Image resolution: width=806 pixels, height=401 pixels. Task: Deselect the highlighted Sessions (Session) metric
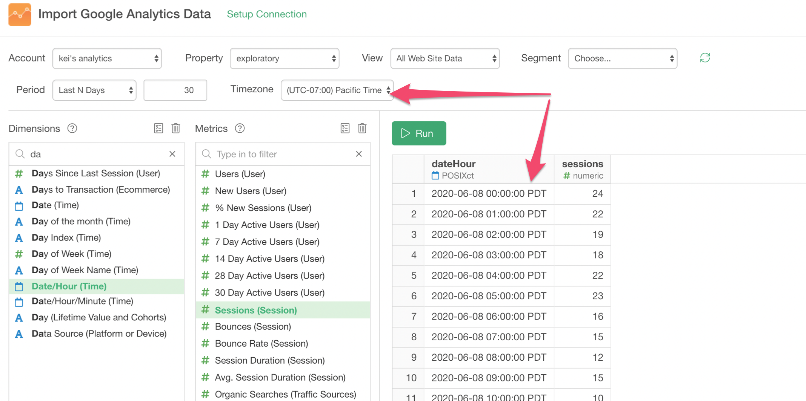[x=283, y=310]
